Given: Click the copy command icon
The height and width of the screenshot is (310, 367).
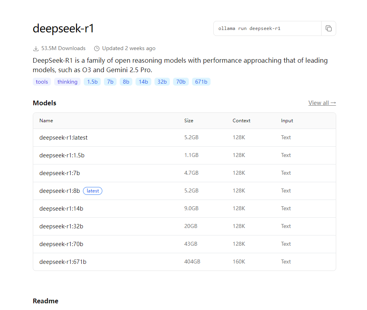Looking at the screenshot, I should pyautogui.click(x=328, y=28).
